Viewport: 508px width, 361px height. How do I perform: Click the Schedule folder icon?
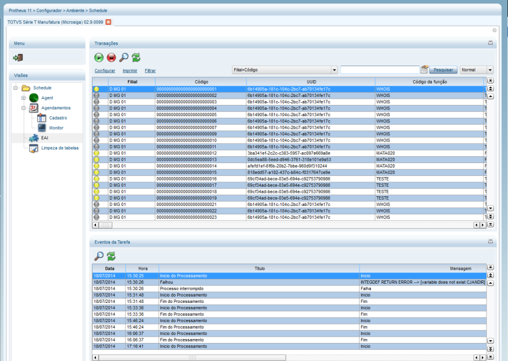(x=26, y=88)
